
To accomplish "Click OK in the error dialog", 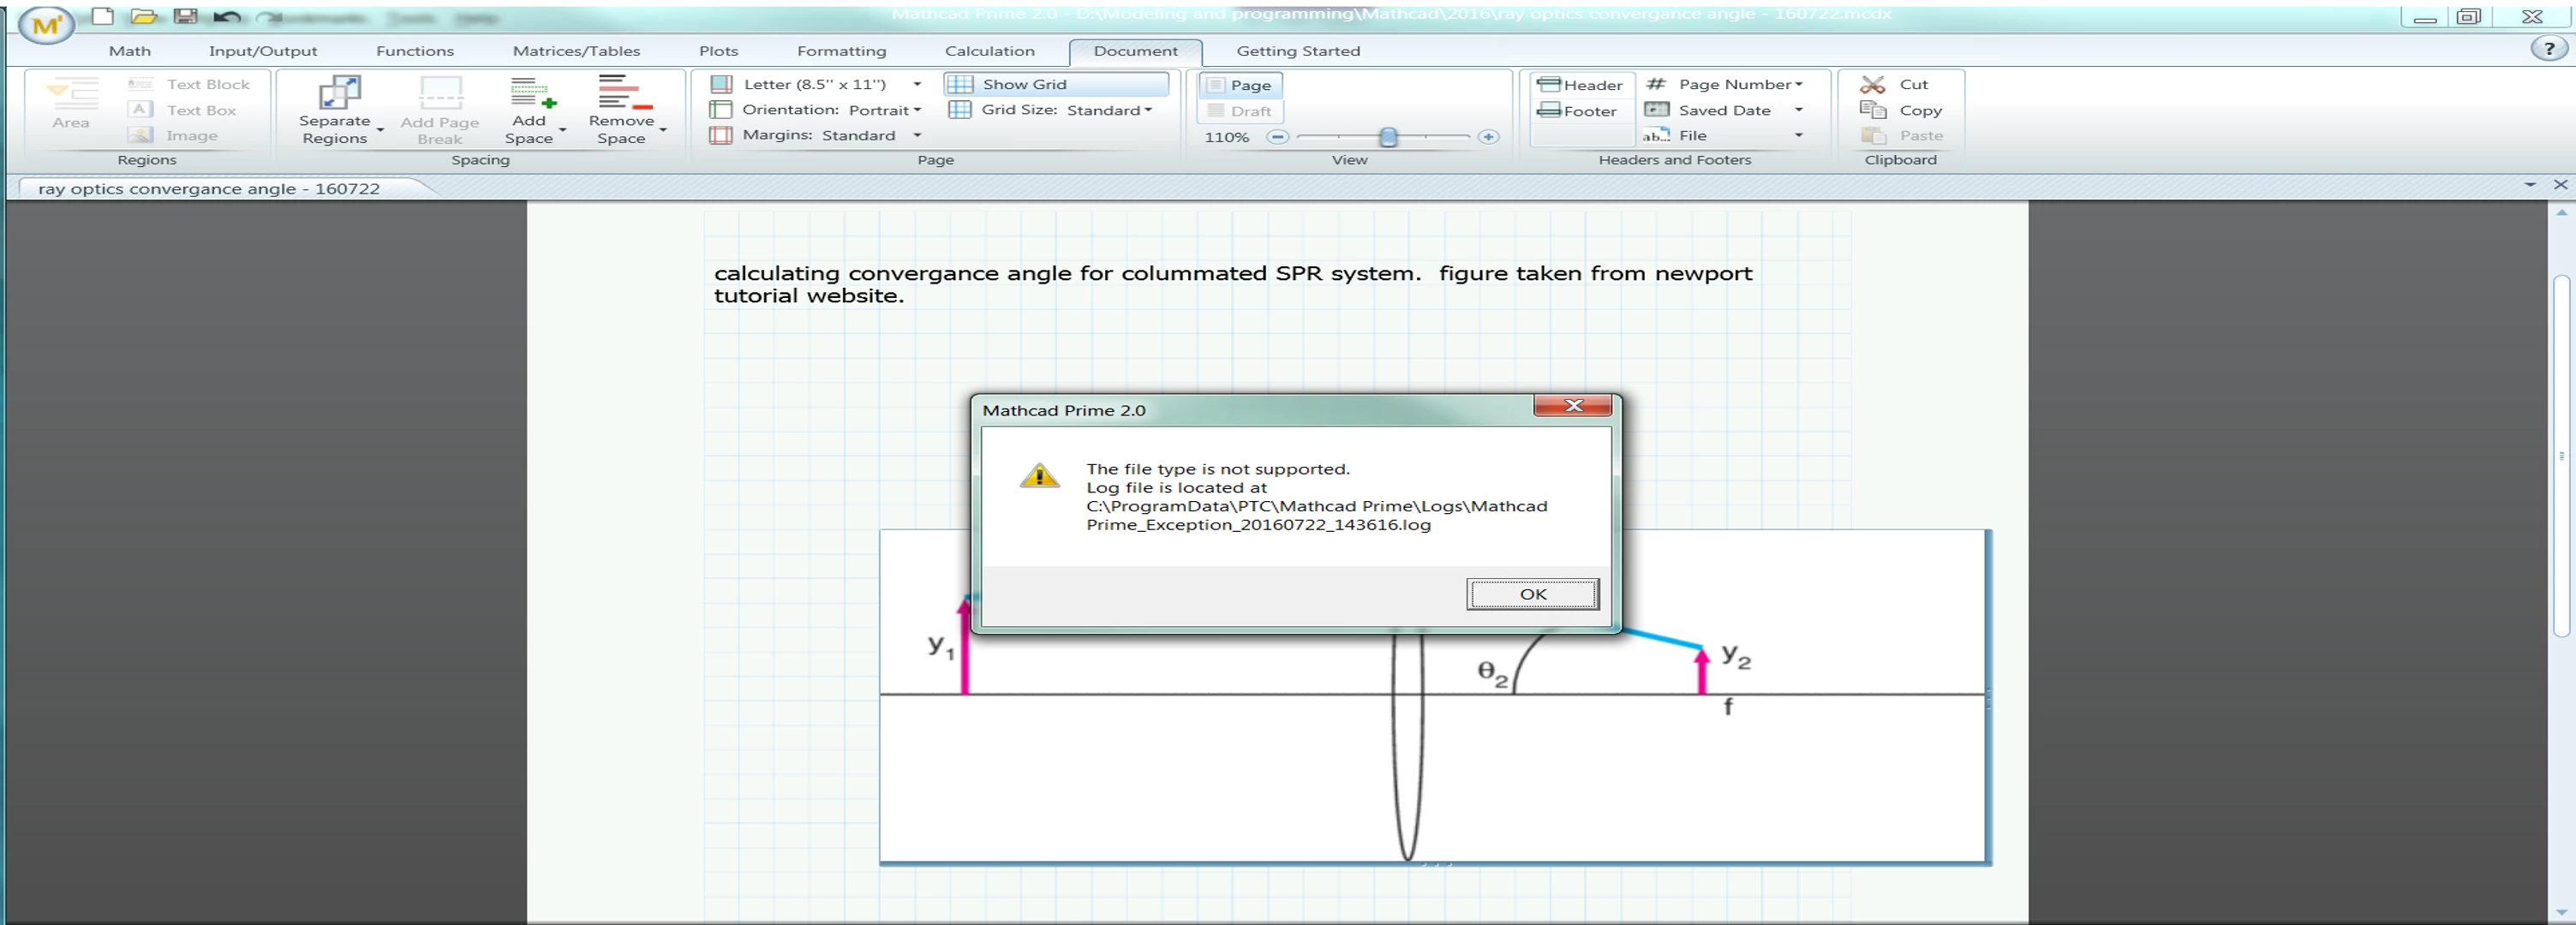I will (x=1532, y=594).
